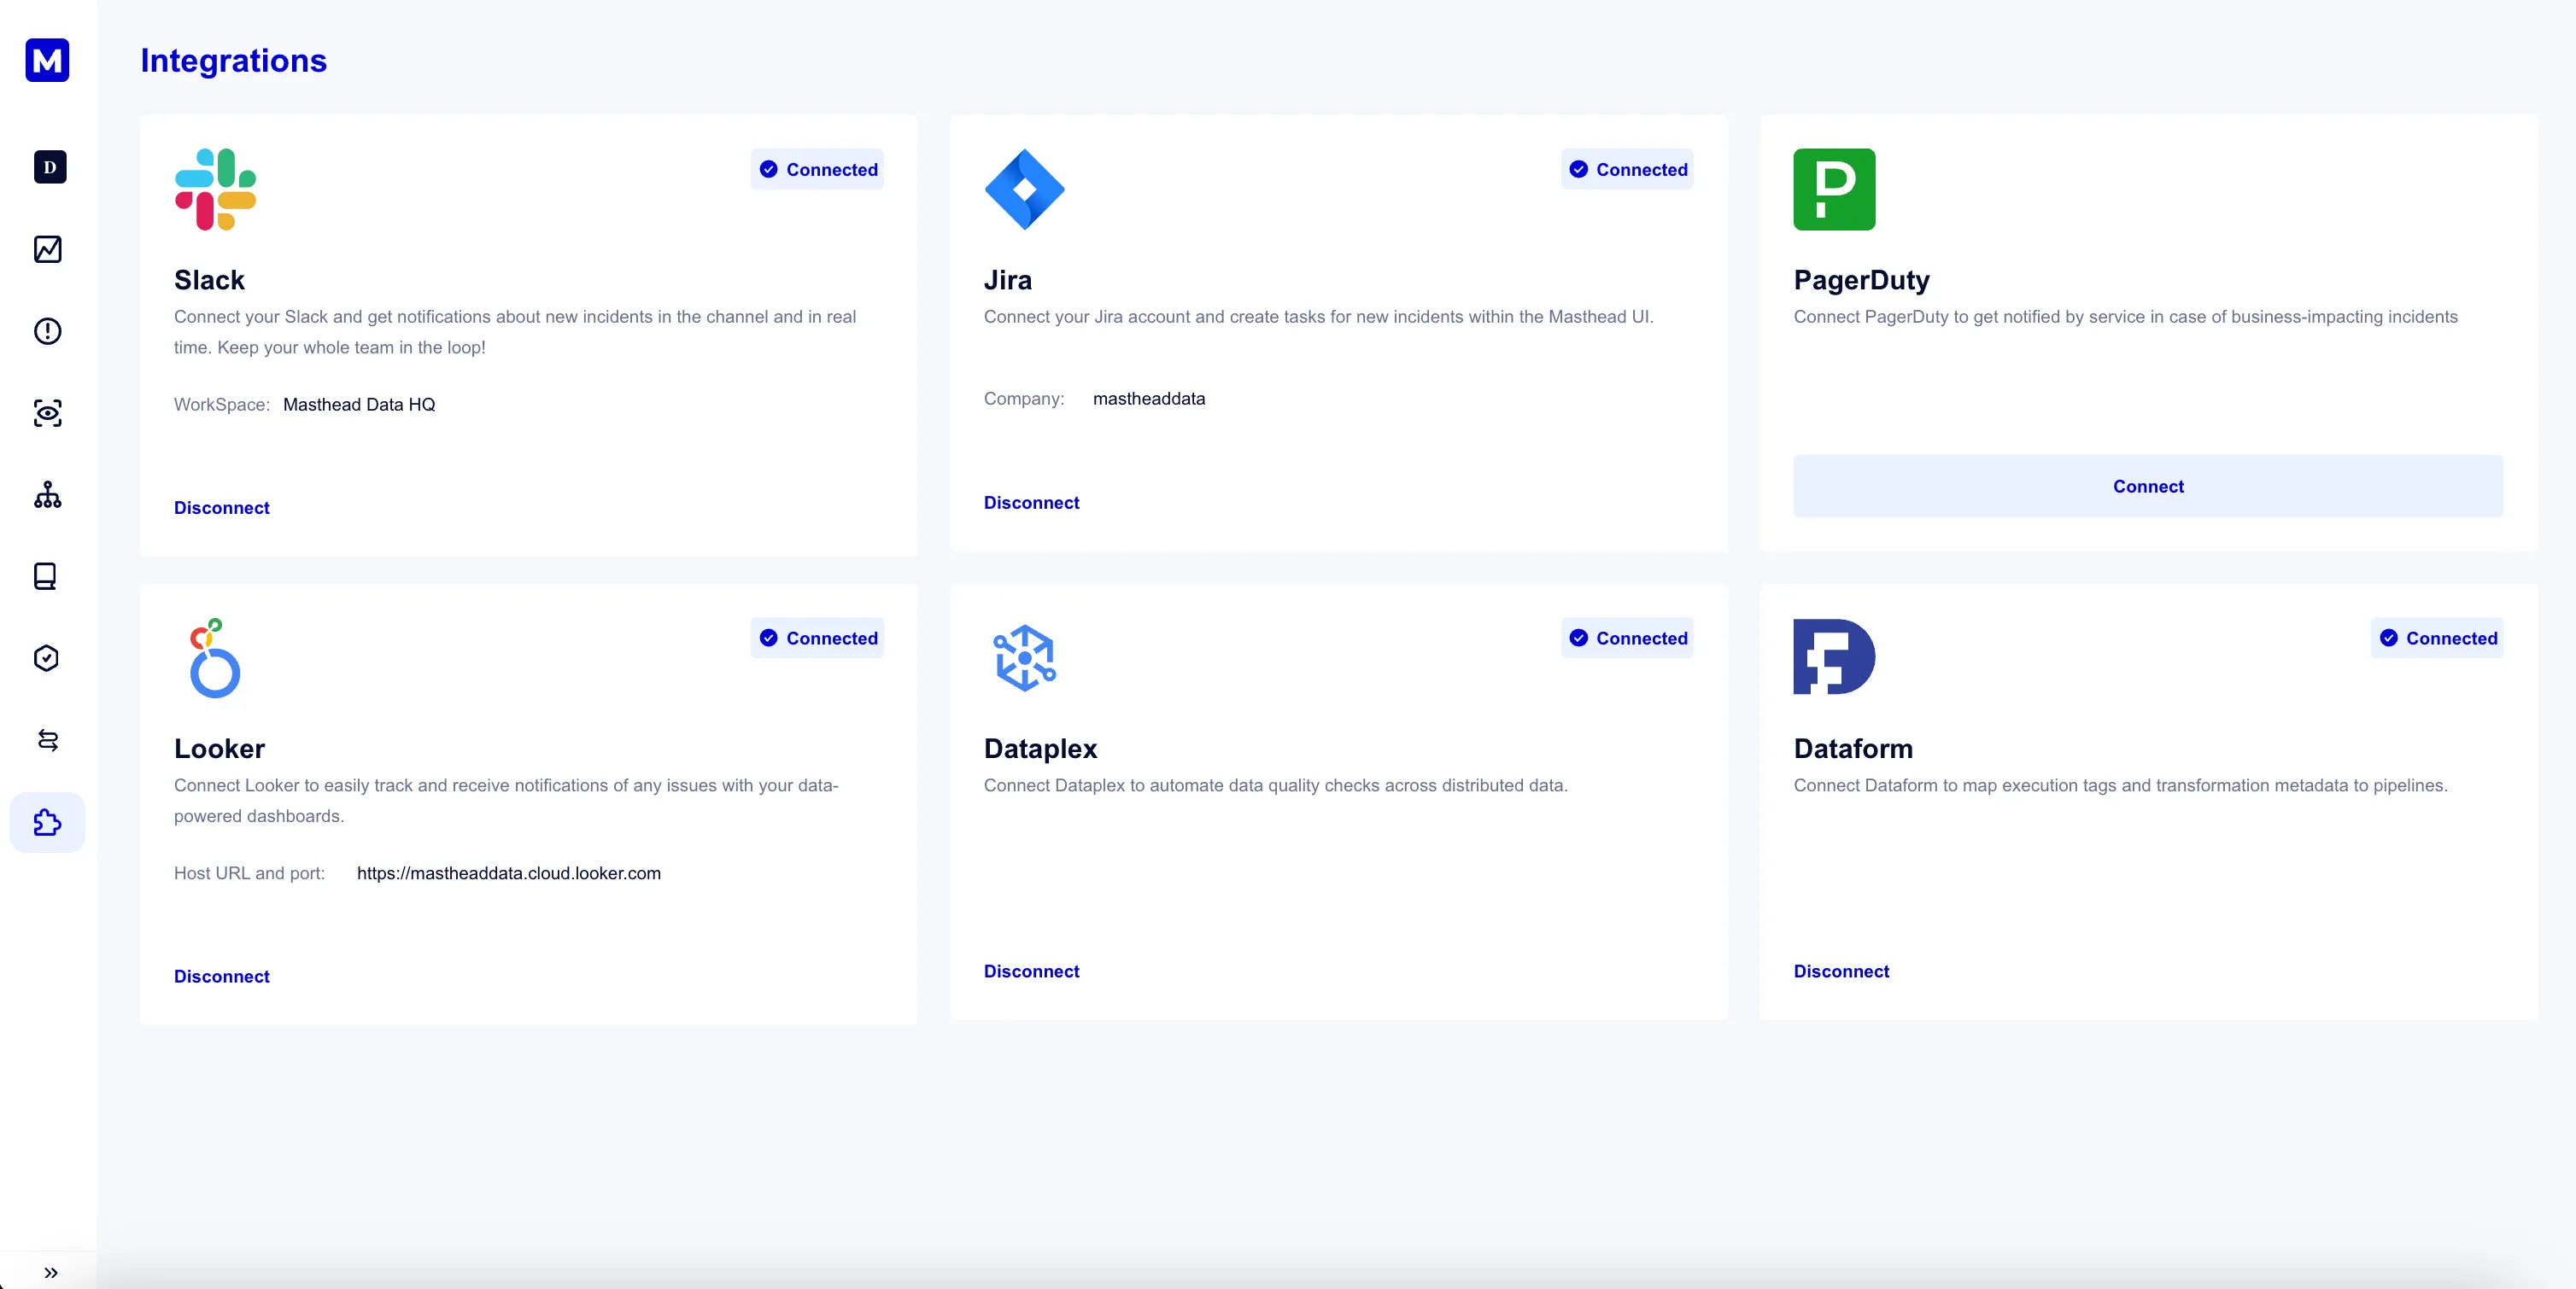Click the Masthead M logo

(47, 60)
